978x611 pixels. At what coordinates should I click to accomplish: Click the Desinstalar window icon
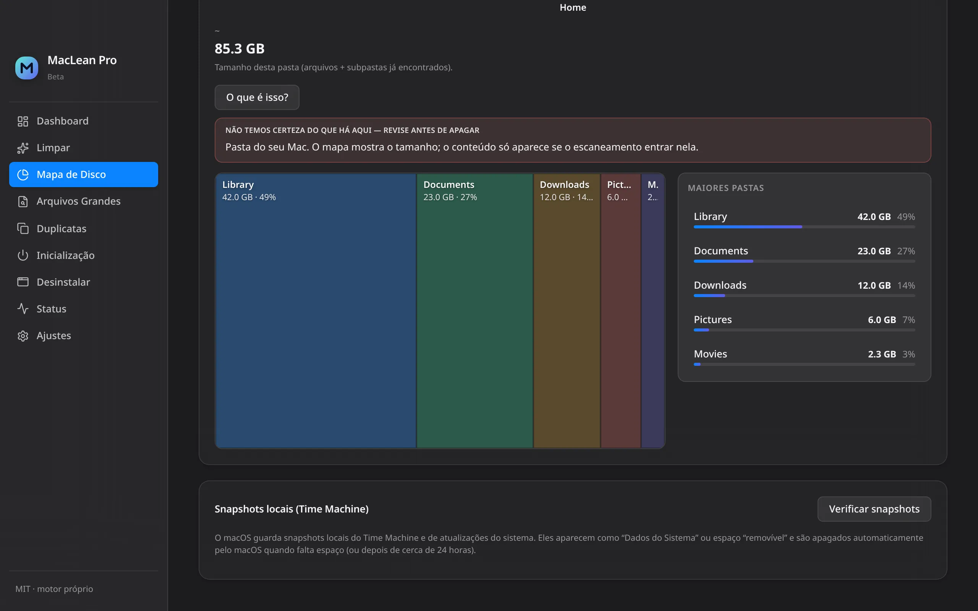pos(23,282)
